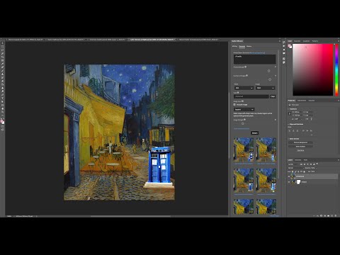Select the Rectangular Marquee tool
The width and height of the screenshot is (340, 255).
pos(2,47)
